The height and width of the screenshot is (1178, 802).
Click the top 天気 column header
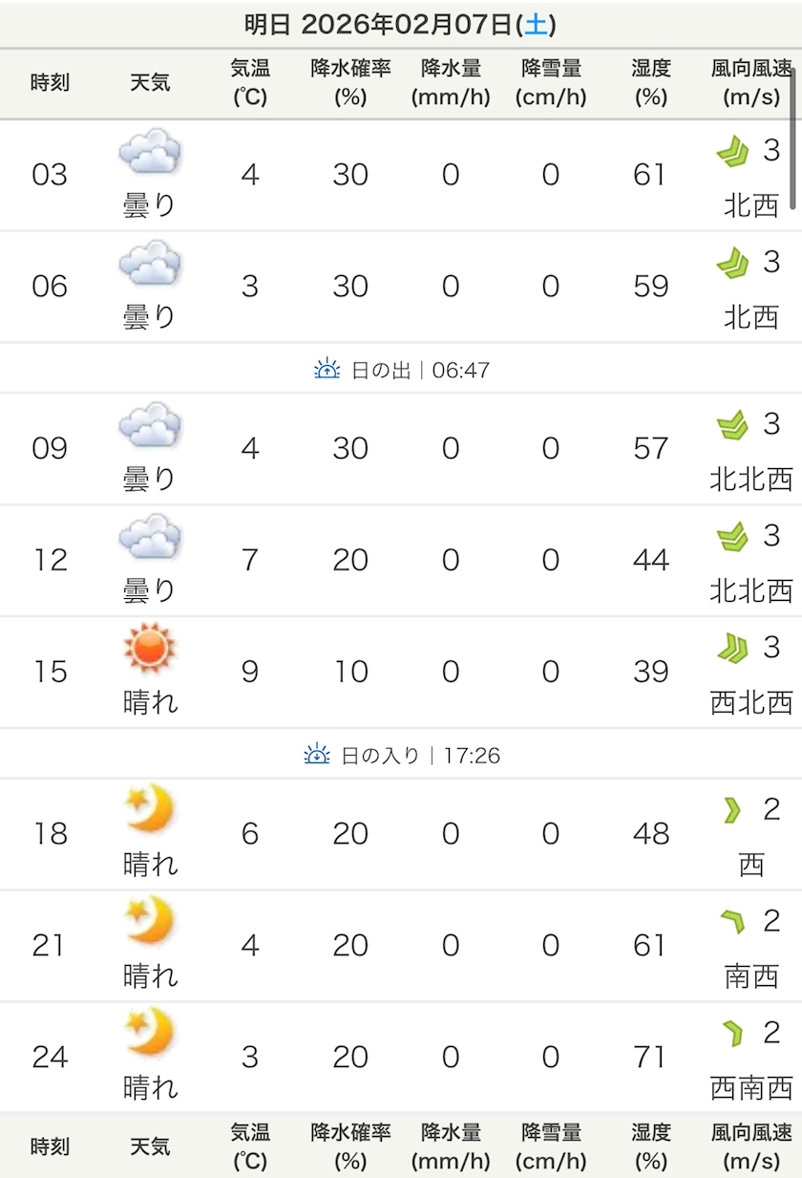tap(150, 82)
